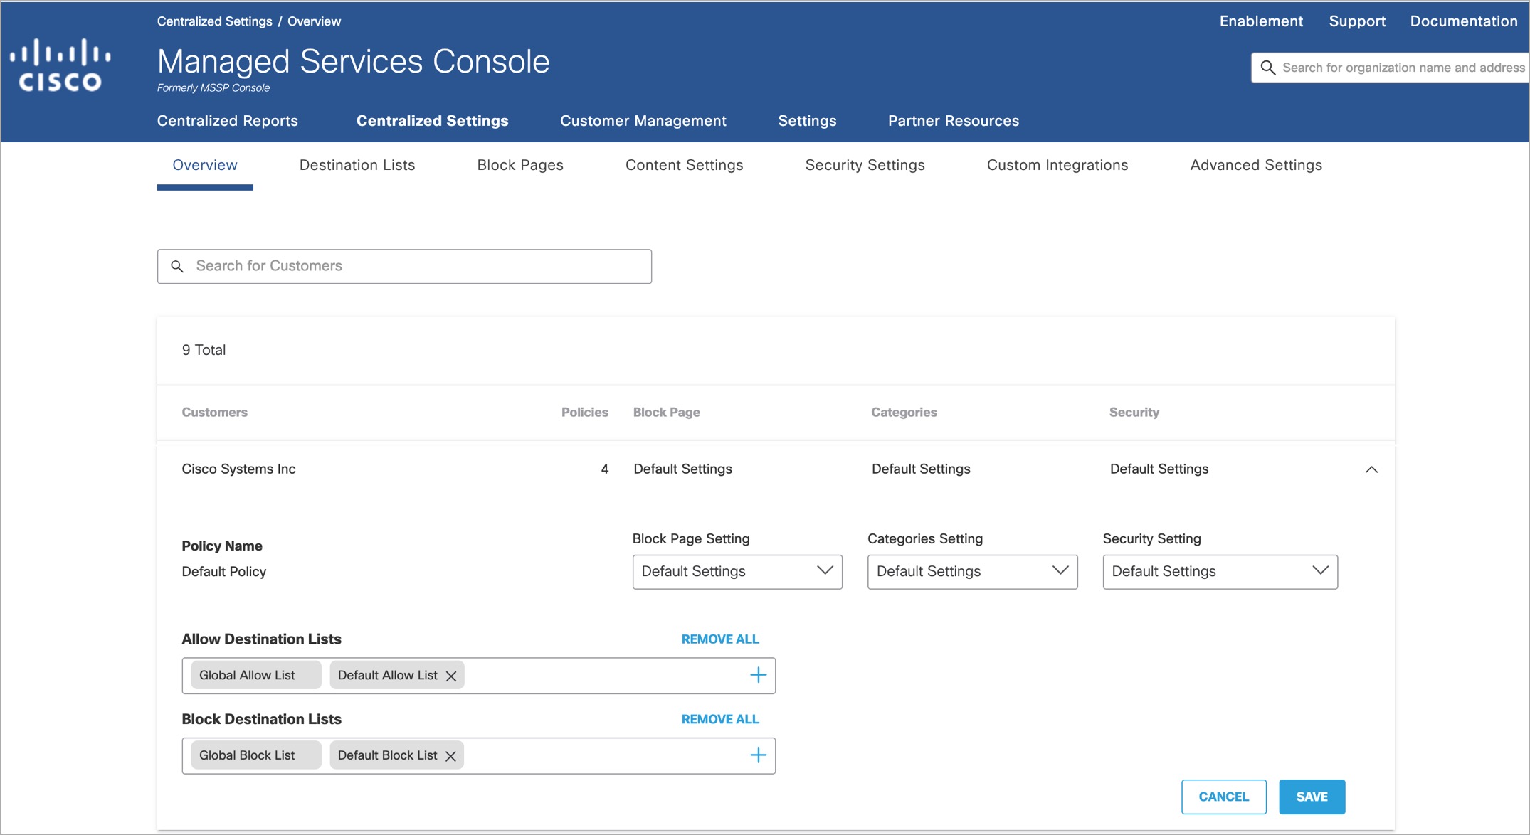Open the Security Settings tab

click(865, 165)
